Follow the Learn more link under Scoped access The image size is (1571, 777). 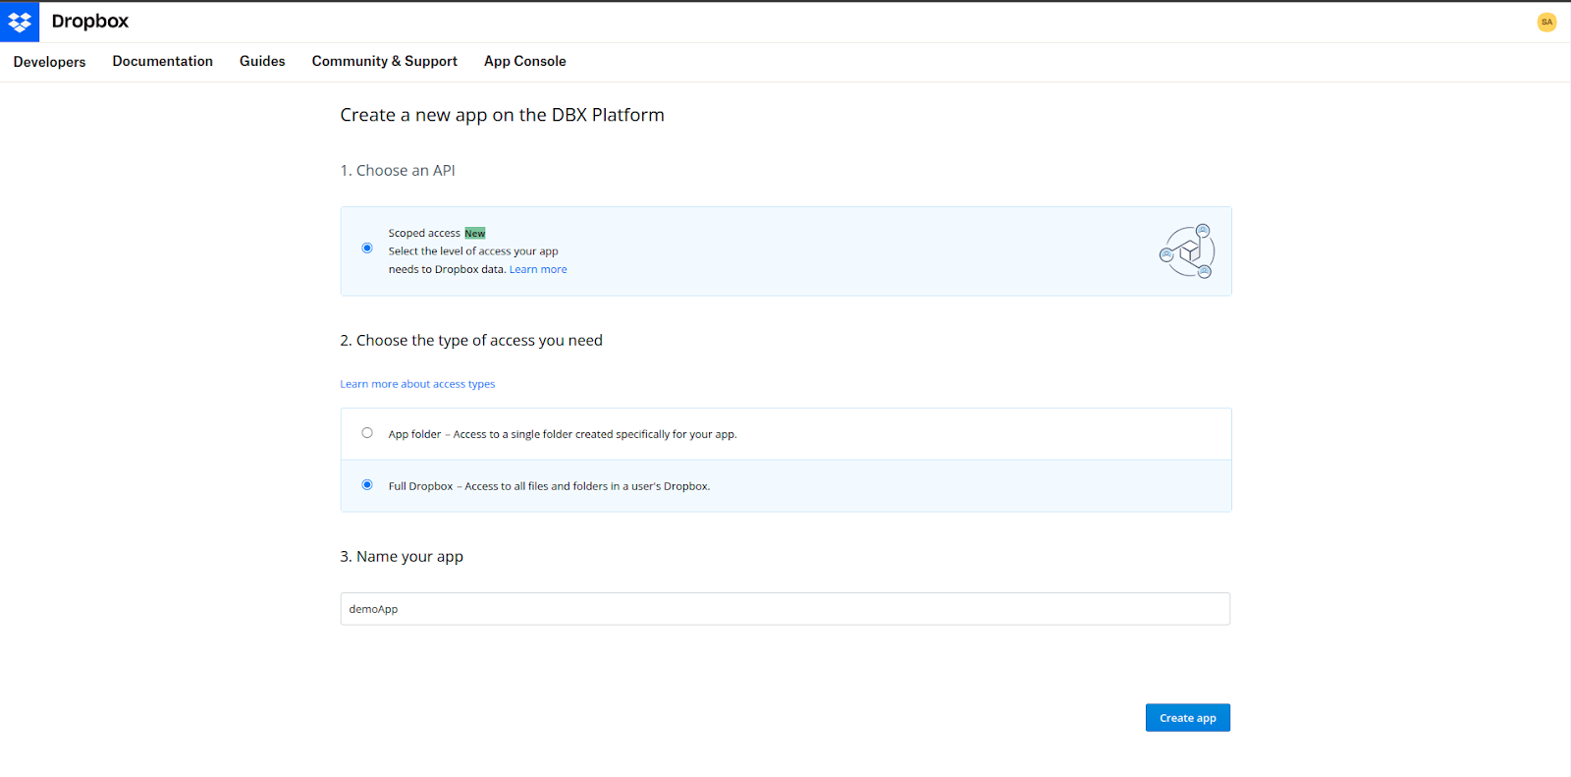[538, 269]
